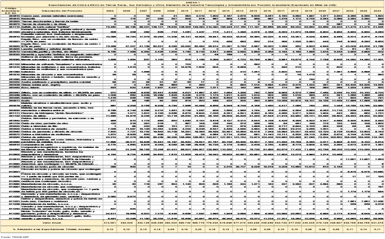The image size is (385, 239).
Task: Select the 0,23 percentage cell for 2011
Action: click(198, 229)
